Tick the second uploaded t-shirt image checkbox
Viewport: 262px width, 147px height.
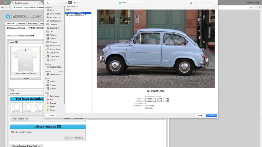[24, 112]
